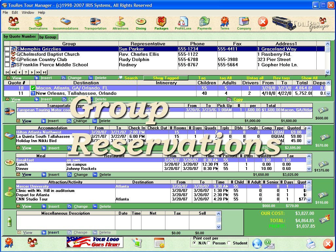Open the Accommodations toolbar icon
The width and height of the screenshot is (336, 252).
click(x=65, y=23)
